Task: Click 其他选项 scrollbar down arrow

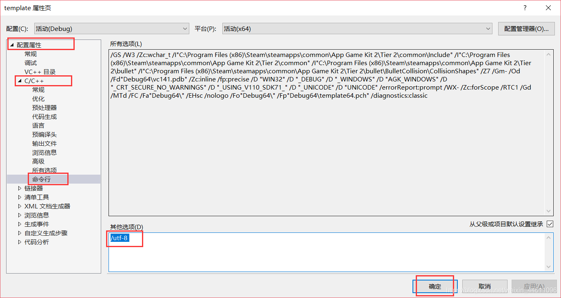Action: coord(549,267)
